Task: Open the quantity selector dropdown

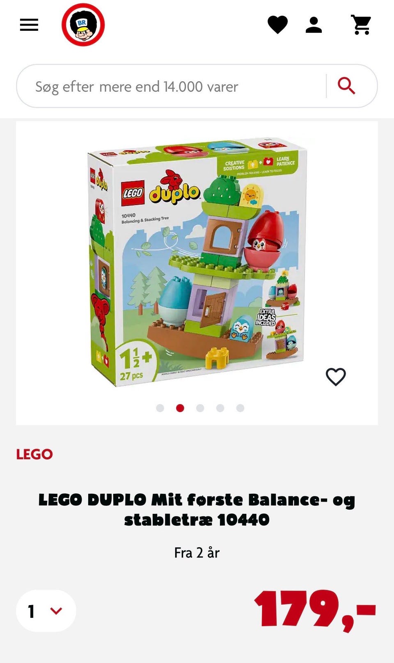Action: tap(46, 611)
